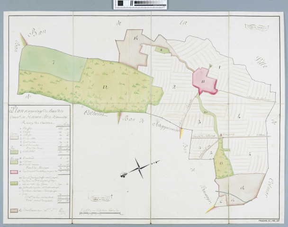Click the number 12 on the green forest

click(104, 86)
